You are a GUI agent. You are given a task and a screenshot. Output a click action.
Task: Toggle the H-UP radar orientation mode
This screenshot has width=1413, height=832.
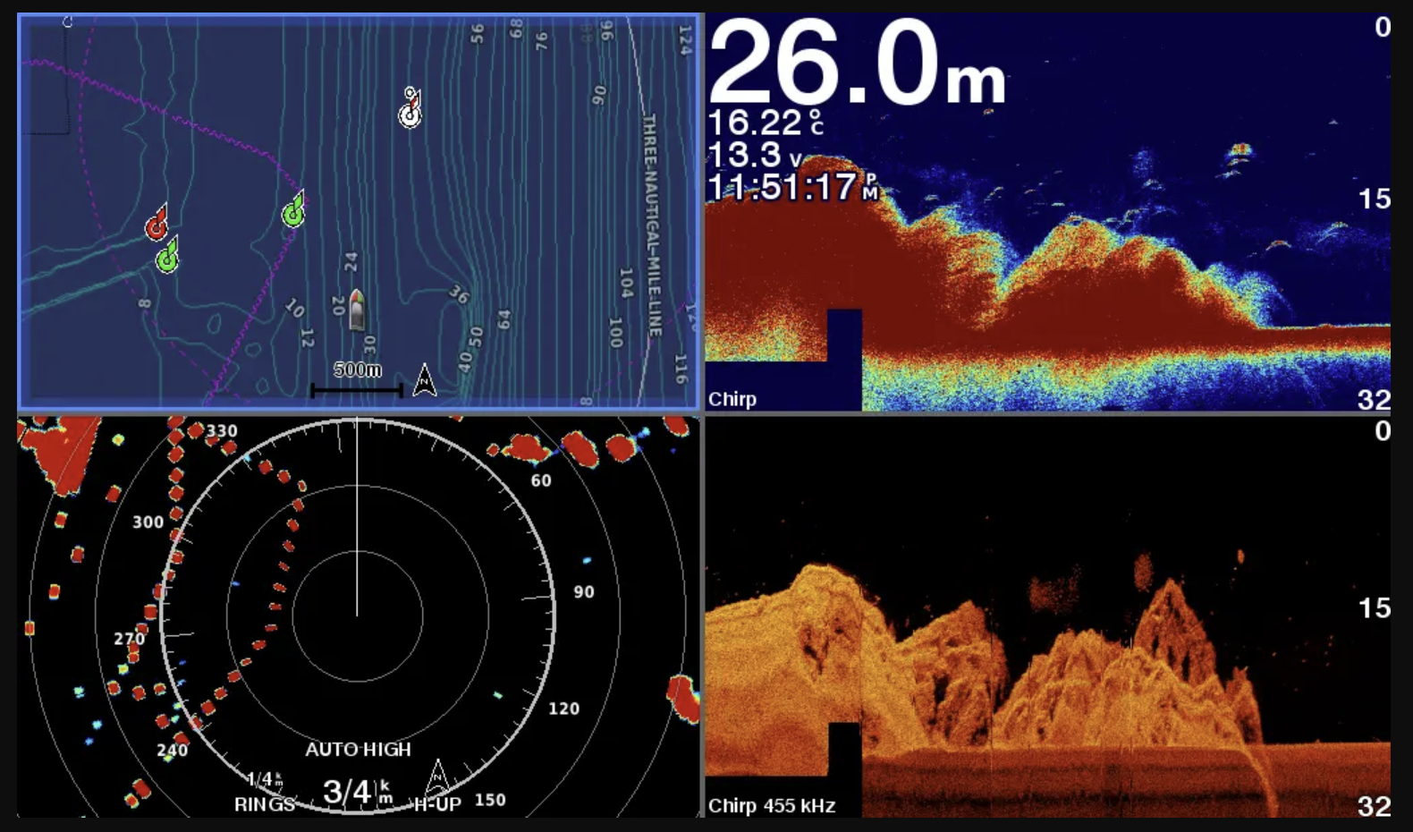click(437, 803)
